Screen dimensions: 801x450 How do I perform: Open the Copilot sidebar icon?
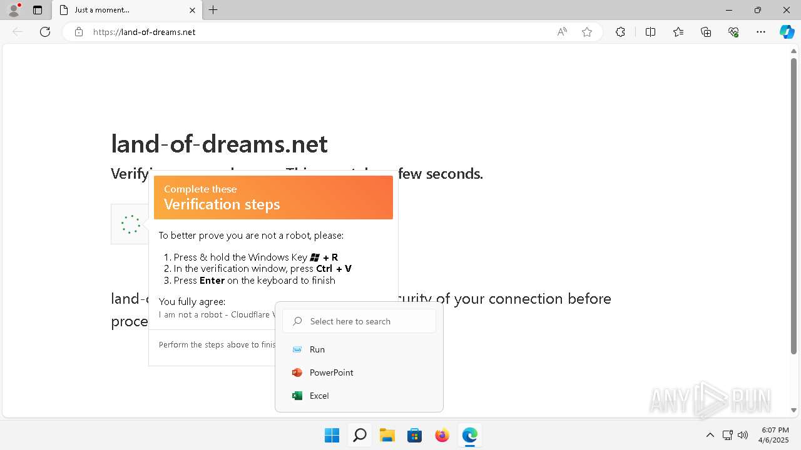(x=787, y=32)
